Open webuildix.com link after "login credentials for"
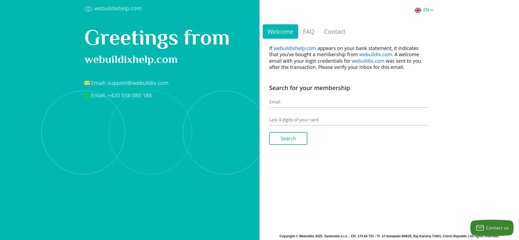This screenshot has width=519, height=240. pyautogui.click(x=368, y=61)
